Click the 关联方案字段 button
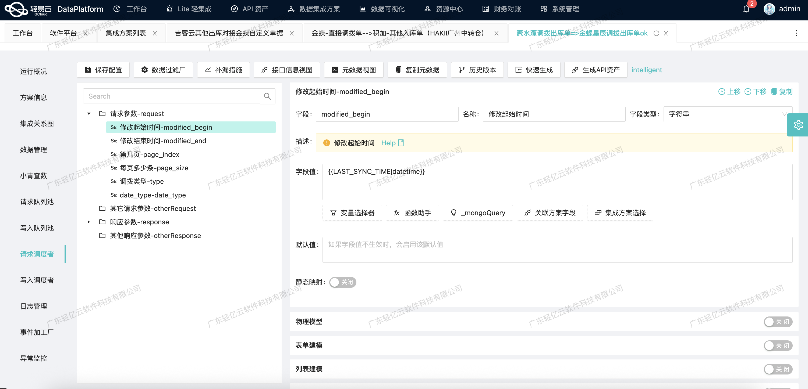This screenshot has height=389, width=808. (x=550, y=213)
